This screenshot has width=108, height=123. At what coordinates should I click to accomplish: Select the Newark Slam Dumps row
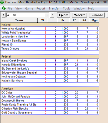click(x=50, y=40)
